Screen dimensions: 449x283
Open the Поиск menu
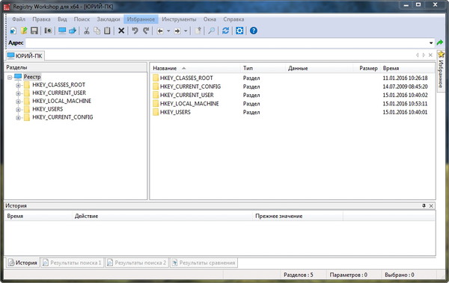(x=82, y=19)
